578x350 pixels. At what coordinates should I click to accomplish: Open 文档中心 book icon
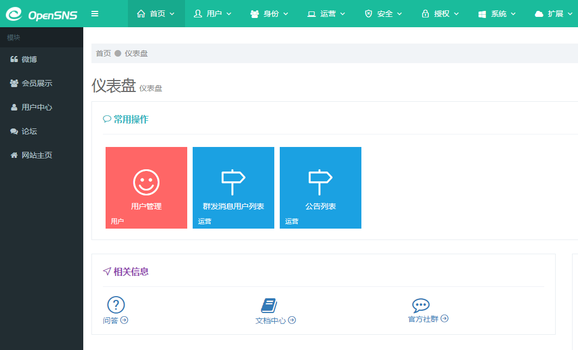click(269, 305)
